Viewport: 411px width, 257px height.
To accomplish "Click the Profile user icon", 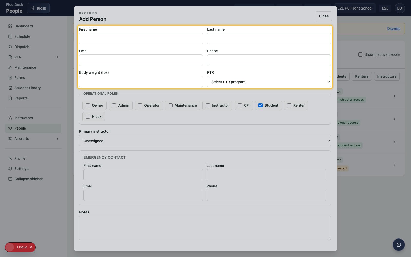I will pyautogui.click(x=10, y=158).
